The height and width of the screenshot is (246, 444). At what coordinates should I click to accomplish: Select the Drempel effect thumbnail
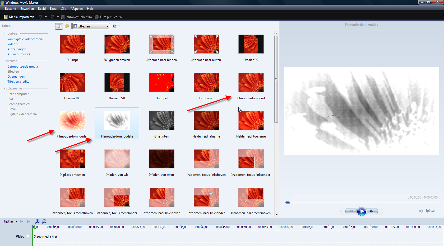161,82
